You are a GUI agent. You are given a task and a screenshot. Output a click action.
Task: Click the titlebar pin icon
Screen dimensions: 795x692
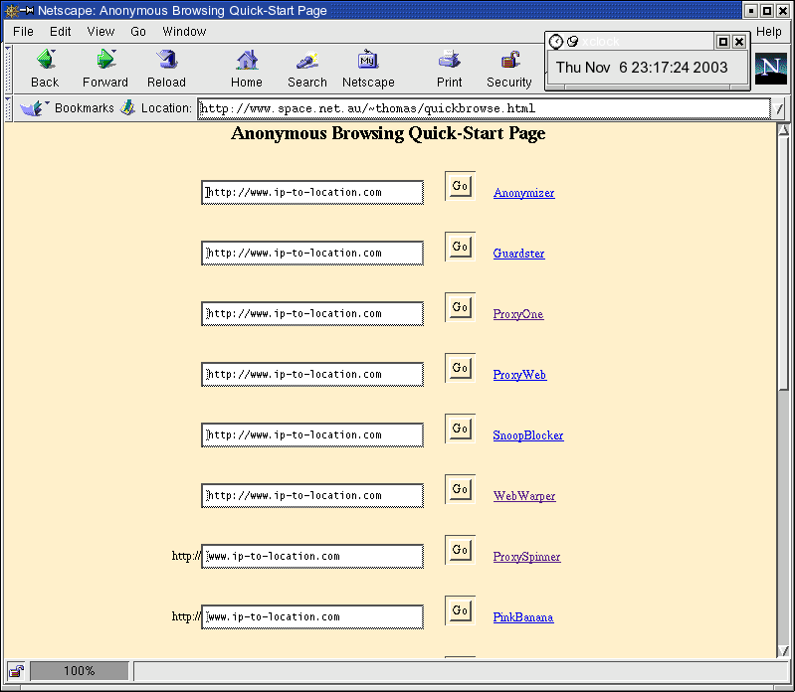tap(27, 10)
